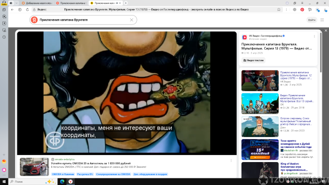Switch to the 'Добавление нового' tab

click(37, 3)
